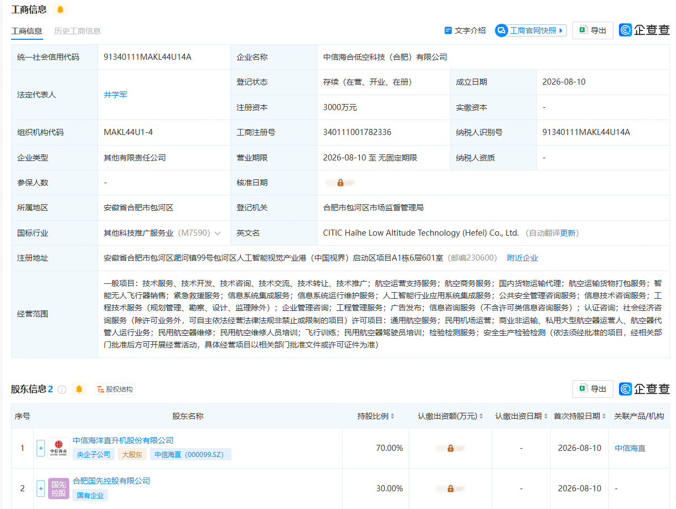Image resolution: width=676 pixels, height=509 pixels.
Task: Click 股东名称 column header
Action: pyautogui.click(x=188, y=416)
